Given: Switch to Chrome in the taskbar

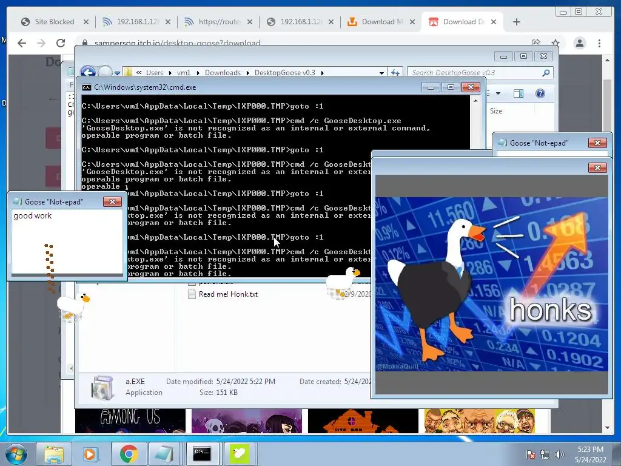Looking at the screenshot, I should pos(129,454).
